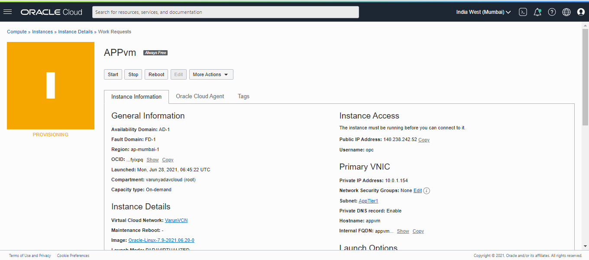589x260 pixels.
Task: Click the Availability Domain AD-1 text
Action: [165, 129]
